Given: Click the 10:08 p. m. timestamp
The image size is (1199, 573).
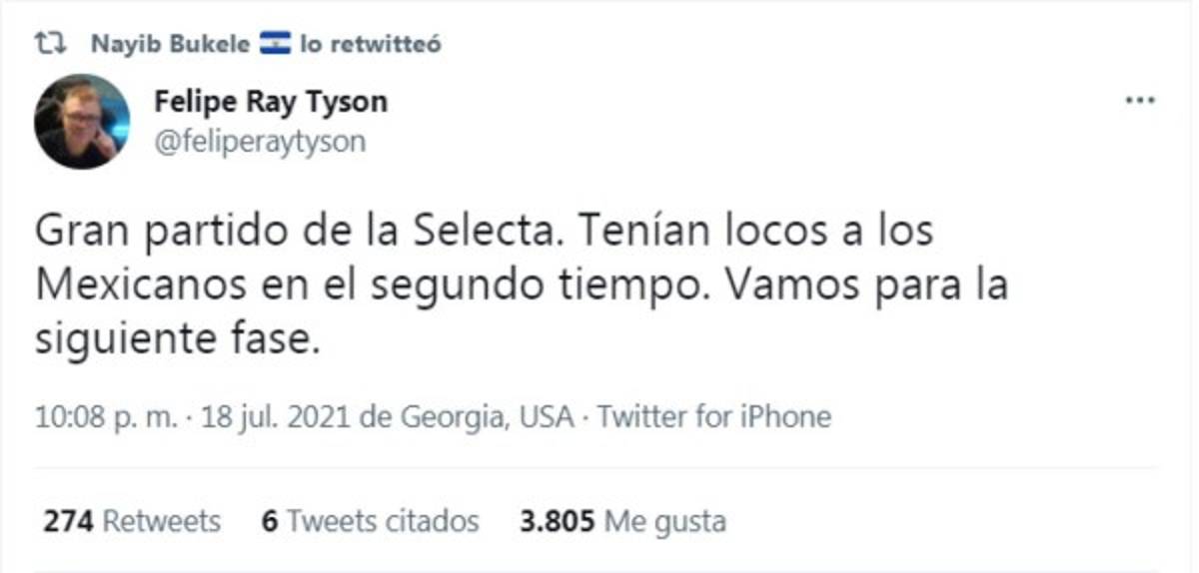Looking at the screenshot, I should (x=105, y=415).
